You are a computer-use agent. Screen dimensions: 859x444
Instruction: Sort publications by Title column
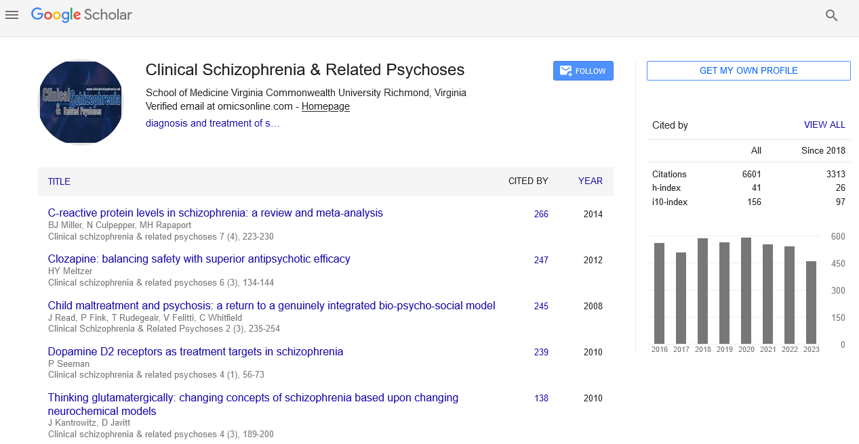(59, 181)
